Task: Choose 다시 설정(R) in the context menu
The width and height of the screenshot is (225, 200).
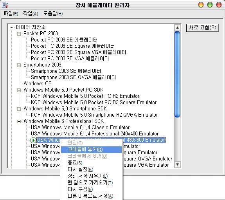Action: click(x=91, y=169)
